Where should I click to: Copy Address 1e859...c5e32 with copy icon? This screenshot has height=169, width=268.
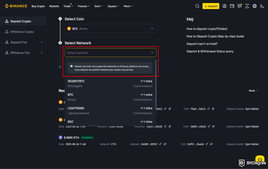170,126
